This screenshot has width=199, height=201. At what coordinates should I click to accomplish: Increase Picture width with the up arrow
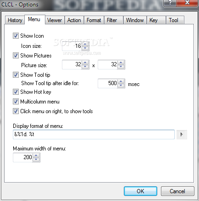pyautogui.click(x=85, y=63)
